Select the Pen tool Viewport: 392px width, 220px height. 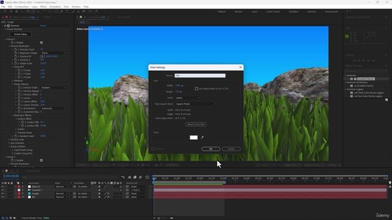62,12
